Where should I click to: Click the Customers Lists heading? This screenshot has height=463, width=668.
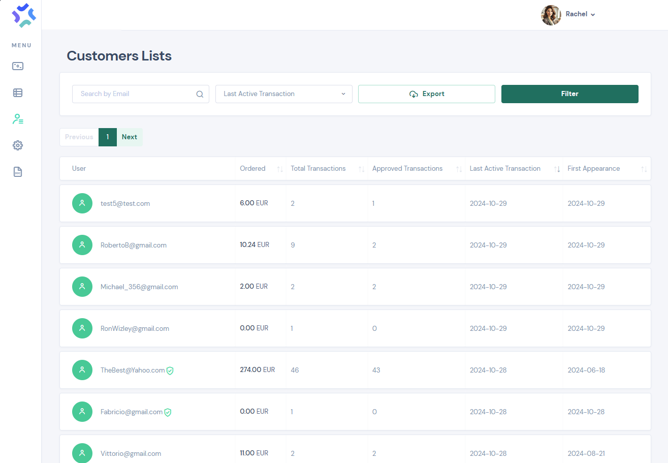[x=119, y=56]
